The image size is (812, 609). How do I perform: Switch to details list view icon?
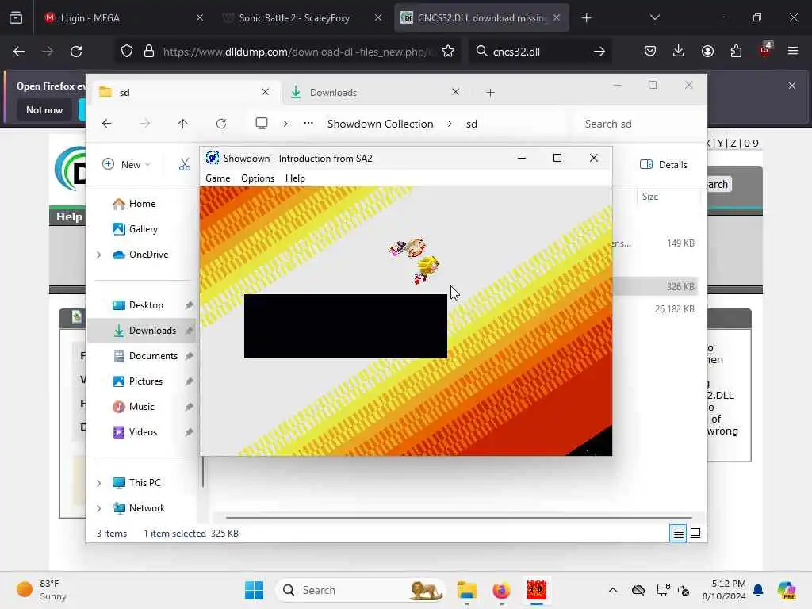click(x=678, y=533)
